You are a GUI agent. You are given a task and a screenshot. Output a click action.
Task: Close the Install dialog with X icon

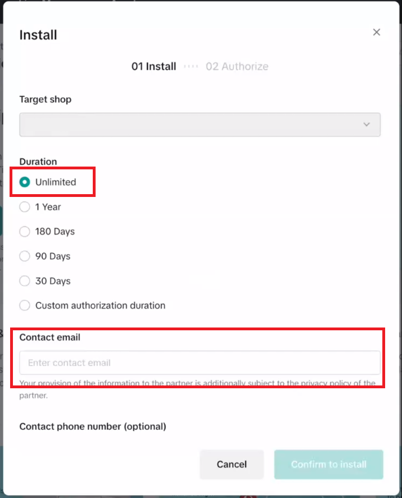376,32
